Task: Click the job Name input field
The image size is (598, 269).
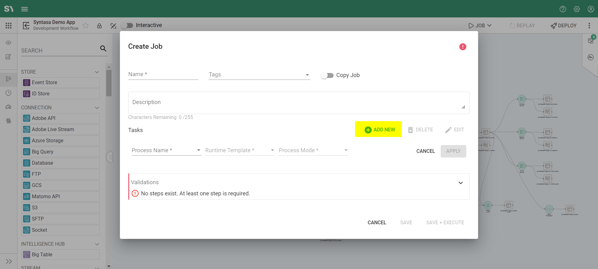Action: [163, 75]
